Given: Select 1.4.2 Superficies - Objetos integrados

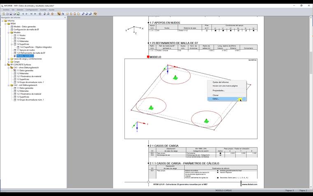Looking at the screenshot, I should pos(35,47).
